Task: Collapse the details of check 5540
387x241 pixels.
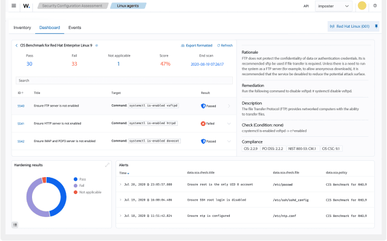Action: pyautogui.click(x=229, y=106)
